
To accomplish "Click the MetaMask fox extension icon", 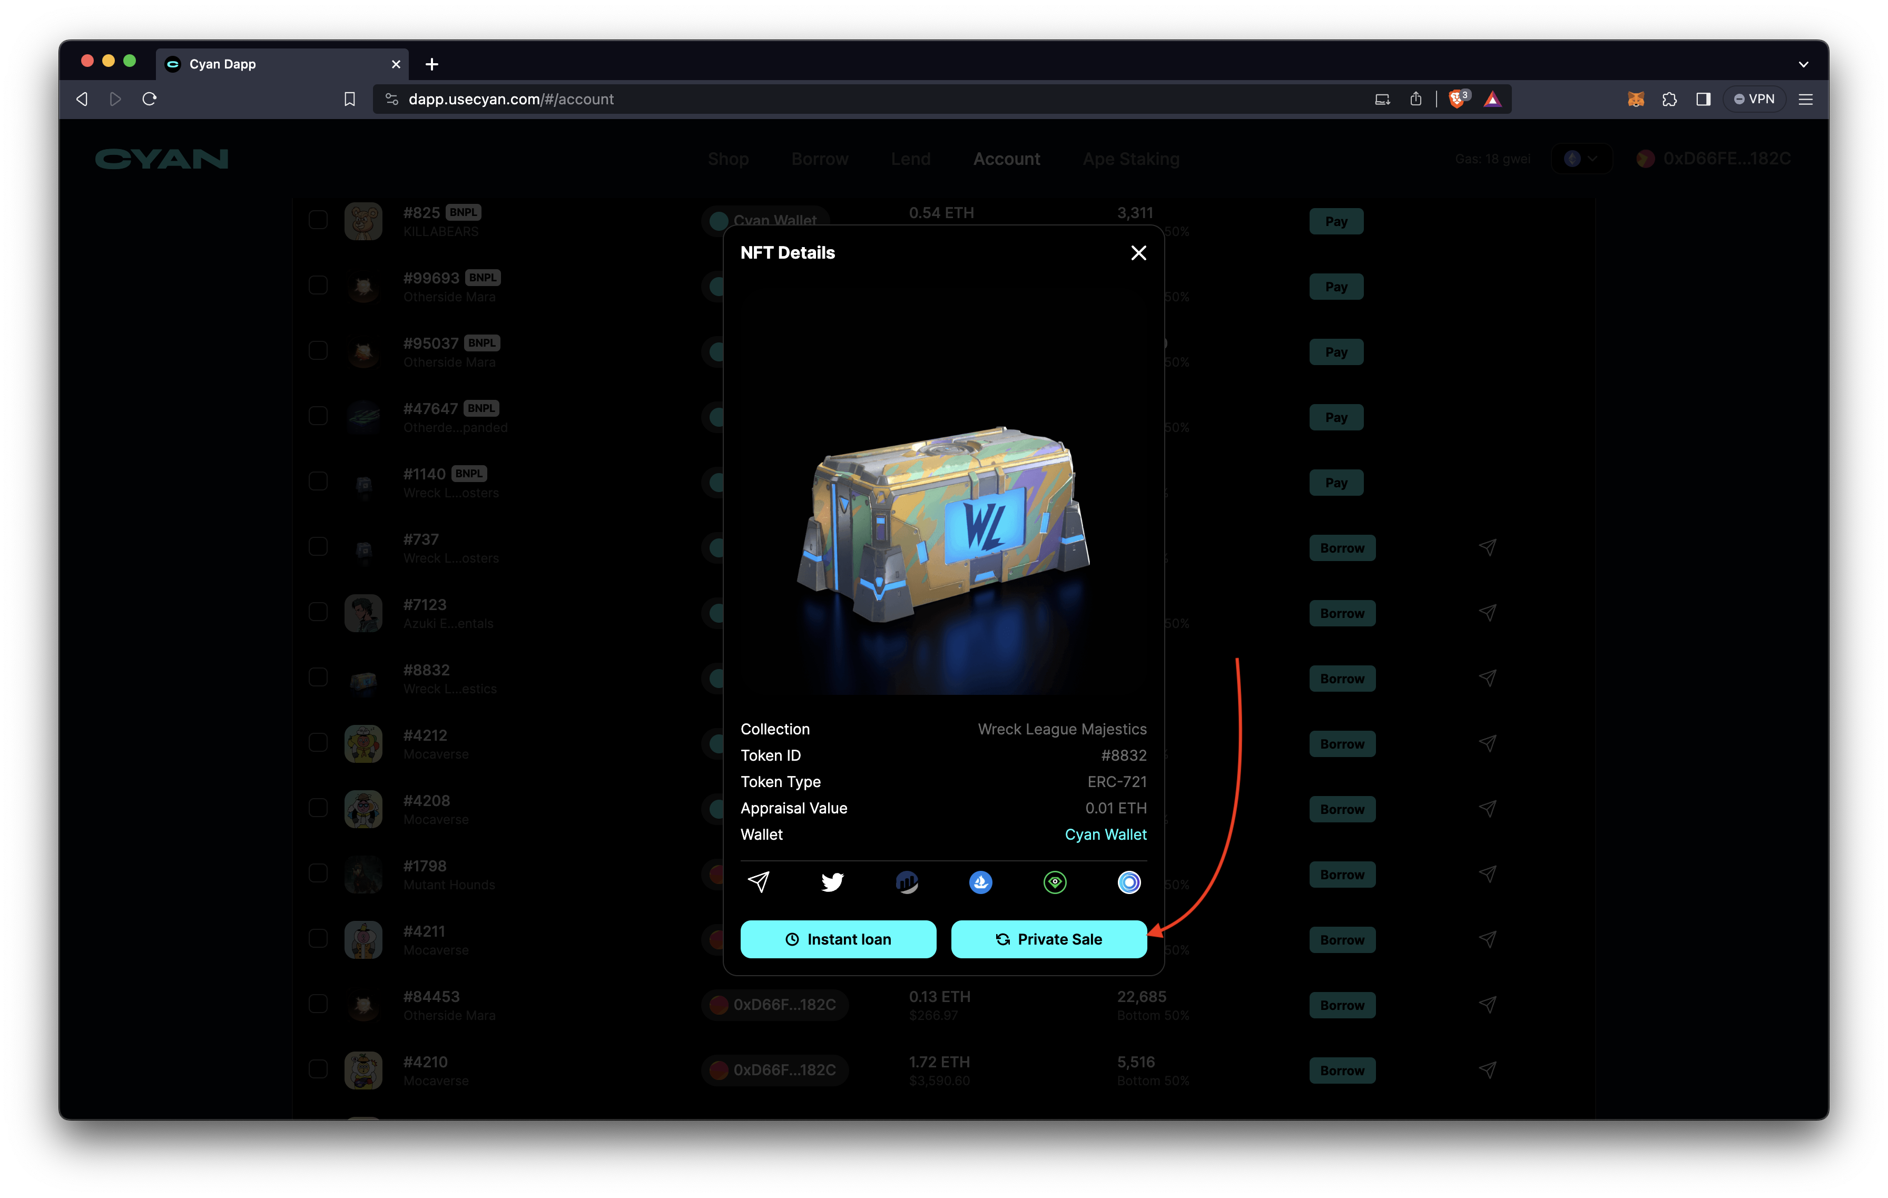I will coord(1636,99).
